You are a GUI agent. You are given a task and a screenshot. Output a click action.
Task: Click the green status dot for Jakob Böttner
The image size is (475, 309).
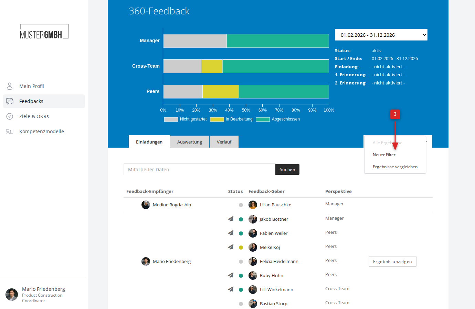(241, 219)
